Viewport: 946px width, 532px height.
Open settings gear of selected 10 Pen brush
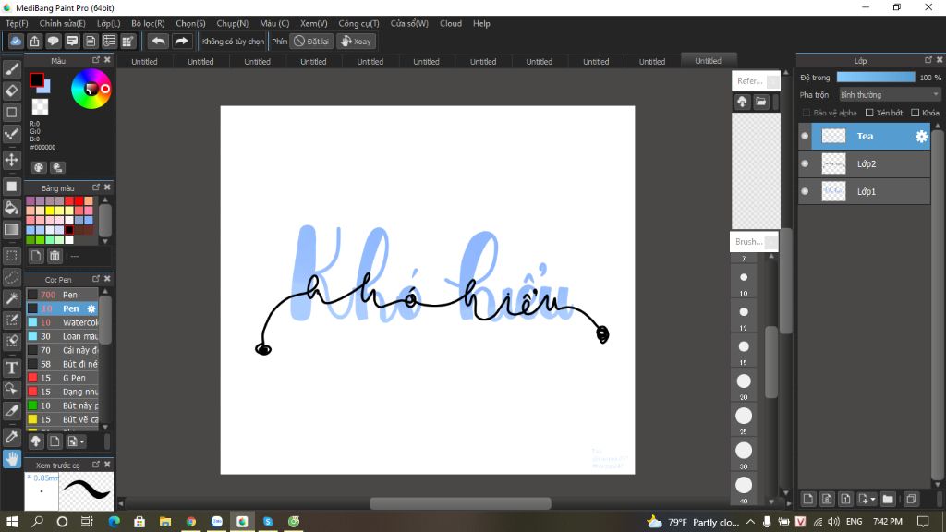tap(91, 308)
